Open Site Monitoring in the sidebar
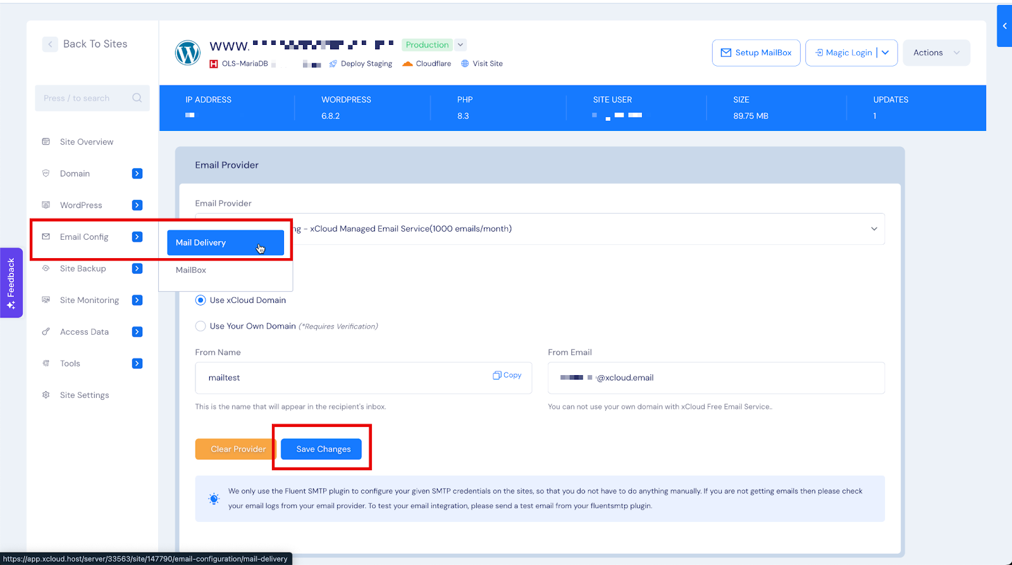The image size is (1012, 565). click(89, 300)
